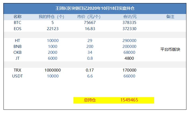Viewport: 191px width, 113px height.
Task: Select JT holding value 6000
Action: click(x=52, y=58)
